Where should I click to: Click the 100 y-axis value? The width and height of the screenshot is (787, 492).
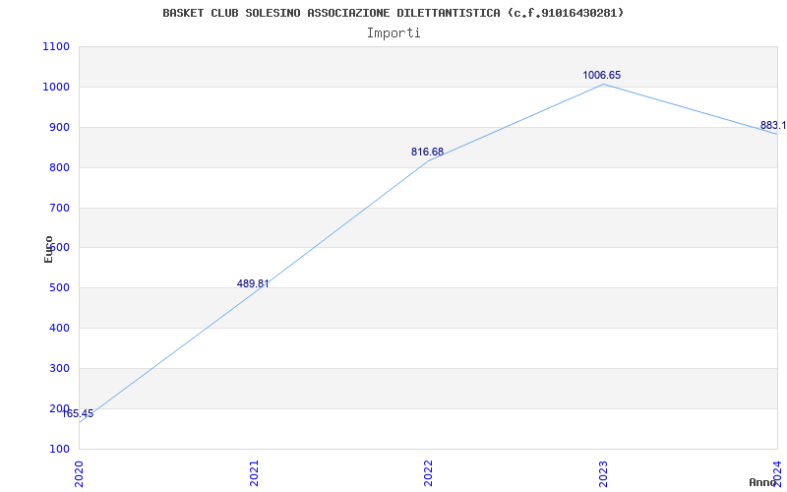[x=59, y=449]
